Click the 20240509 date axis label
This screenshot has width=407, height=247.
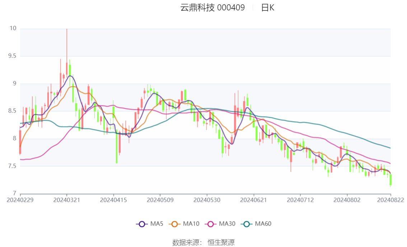(x=160, y=200)
